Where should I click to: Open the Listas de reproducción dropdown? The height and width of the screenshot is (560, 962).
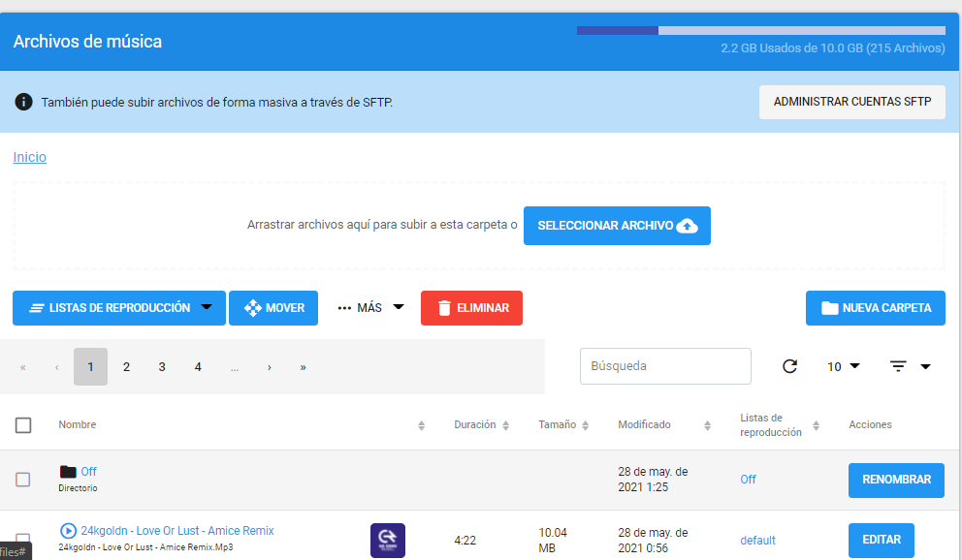point(119,307)
